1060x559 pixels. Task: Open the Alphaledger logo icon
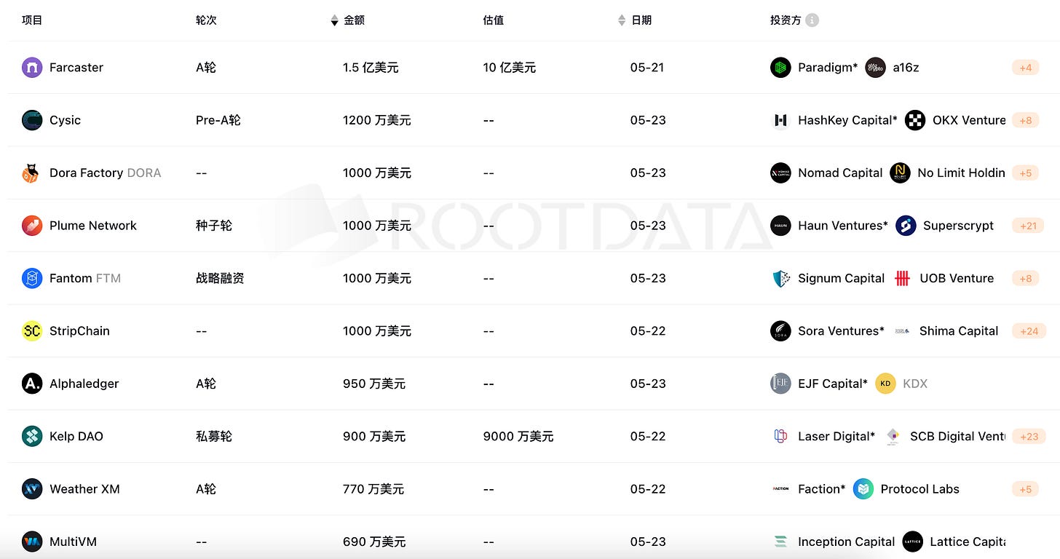click(32, 384)
